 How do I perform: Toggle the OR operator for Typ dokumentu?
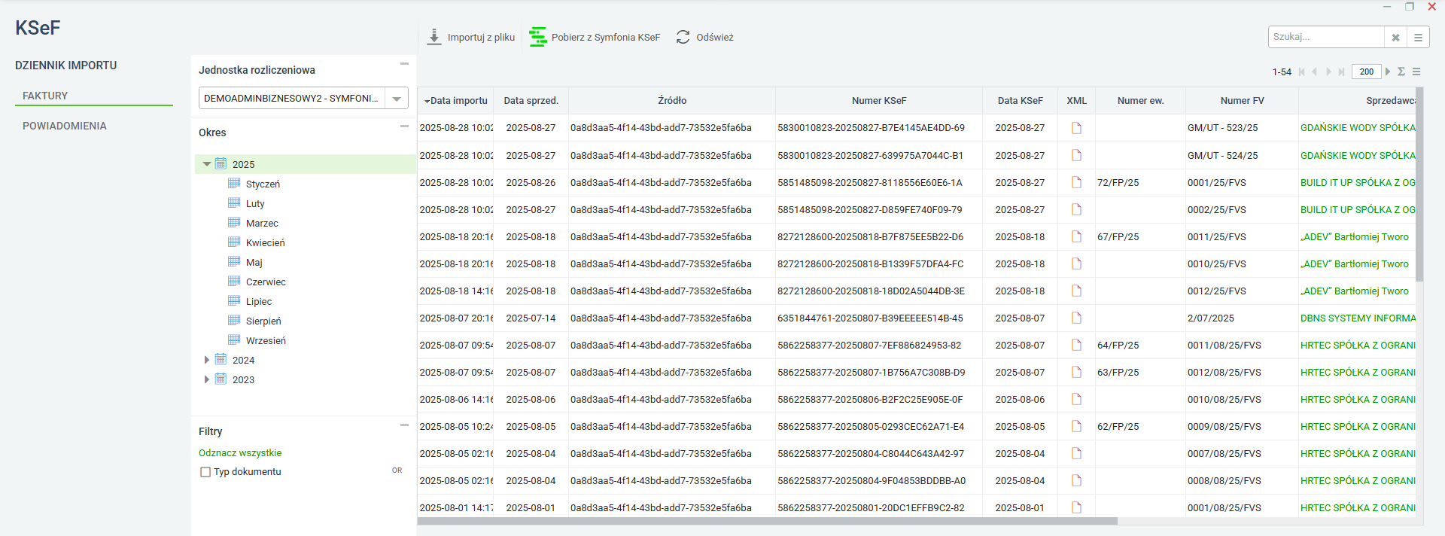397,471
